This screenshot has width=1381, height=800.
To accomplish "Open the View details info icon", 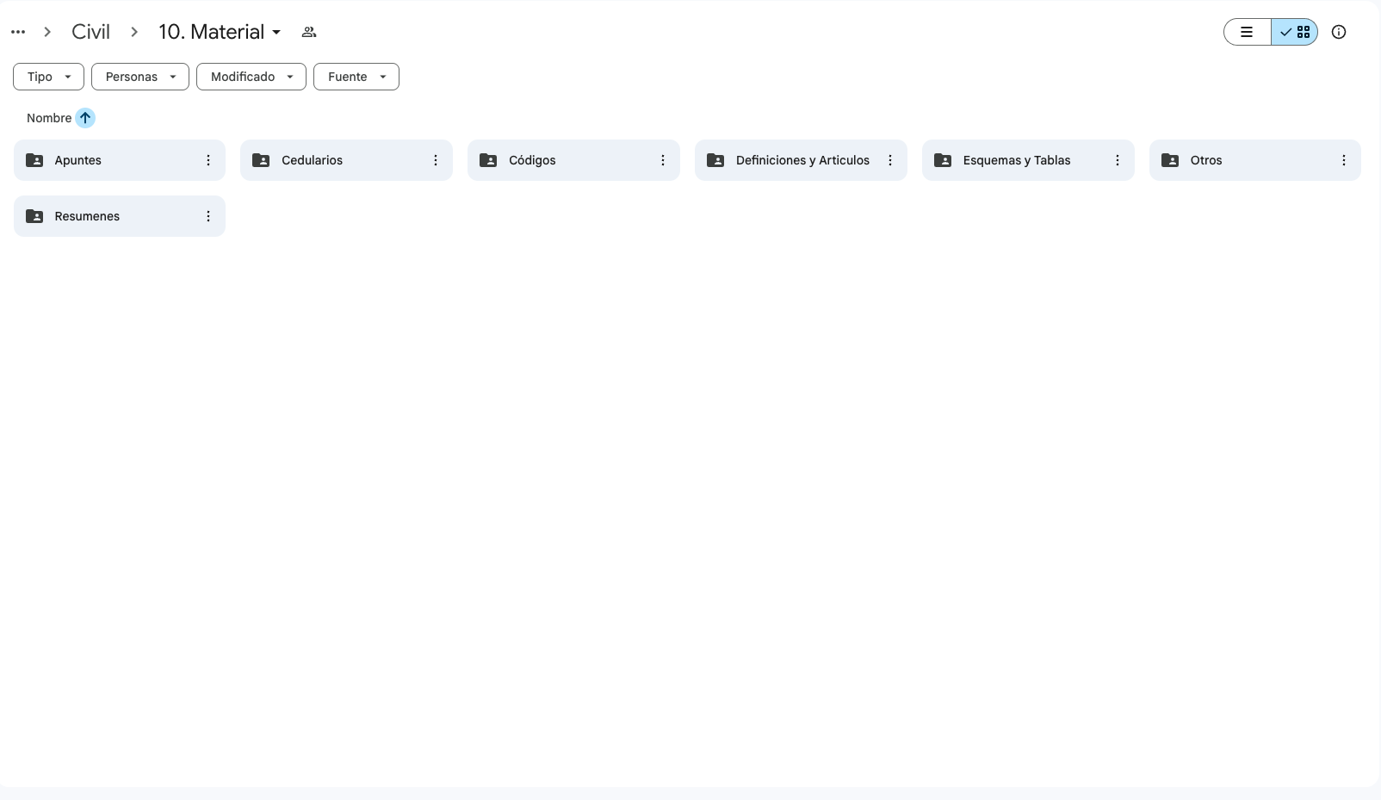I will [x=1338, y=32].
